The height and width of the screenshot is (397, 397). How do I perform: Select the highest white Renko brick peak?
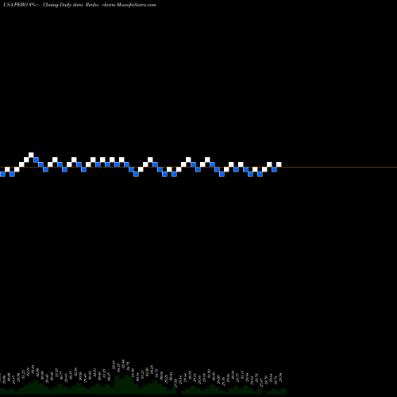coord(31,155)
